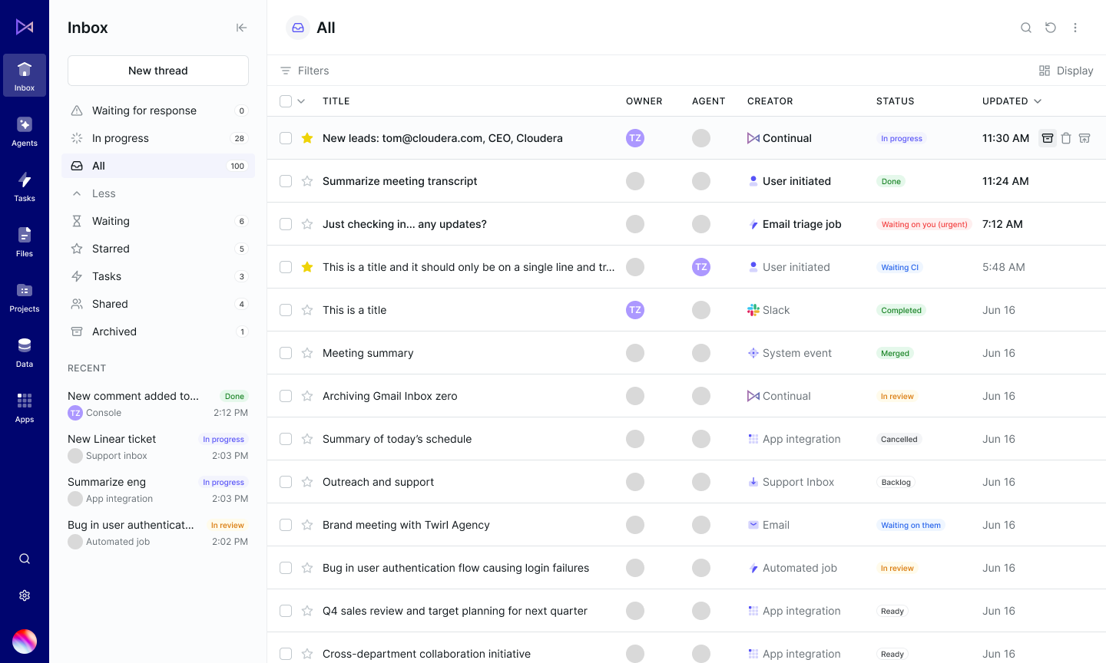Open the Waiting folder with hourglass
Image resolution: width=1106 pixels, height=663 pixels.
click(x=158, y=221)
